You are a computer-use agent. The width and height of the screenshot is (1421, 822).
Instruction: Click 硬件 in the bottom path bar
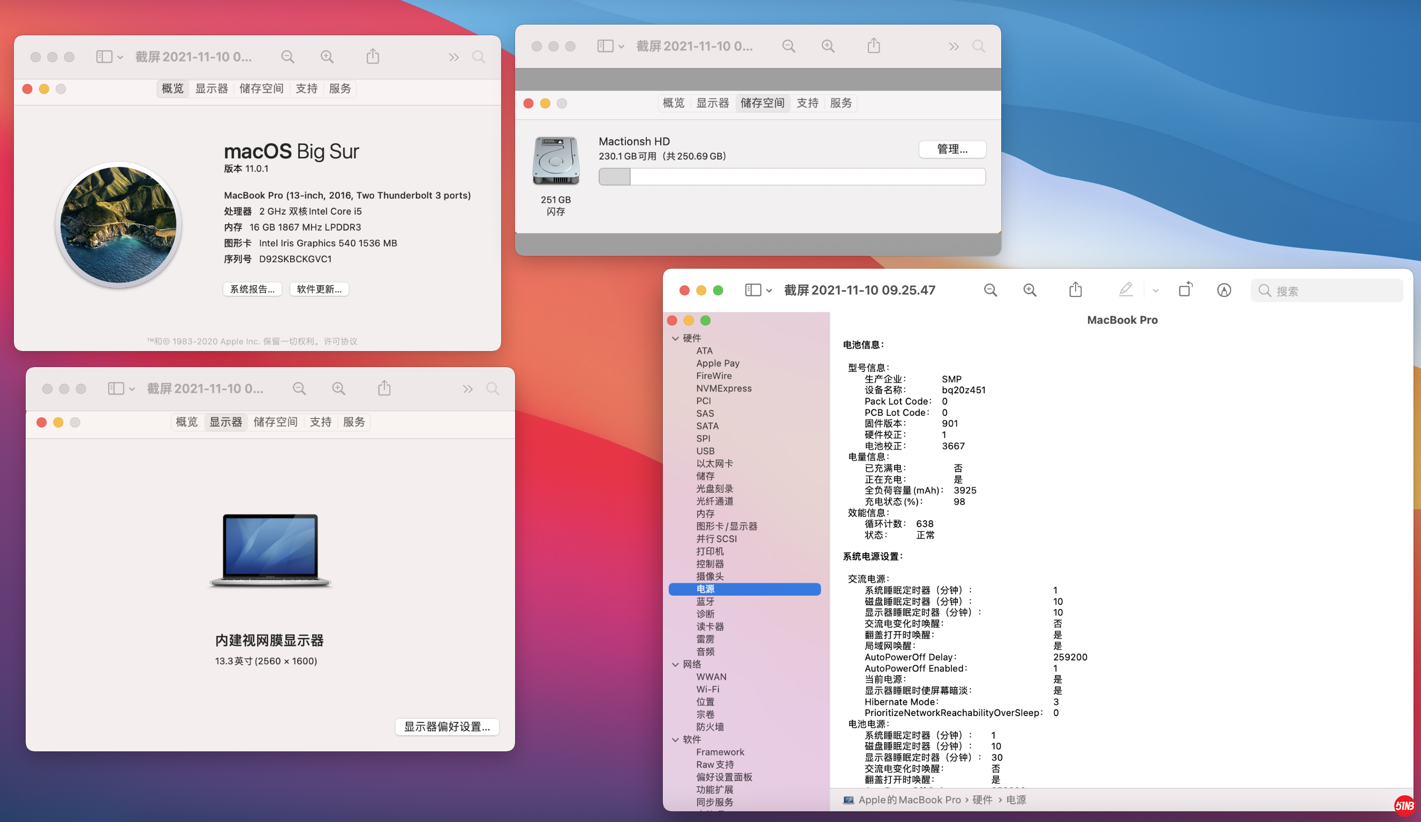(982, 800)
